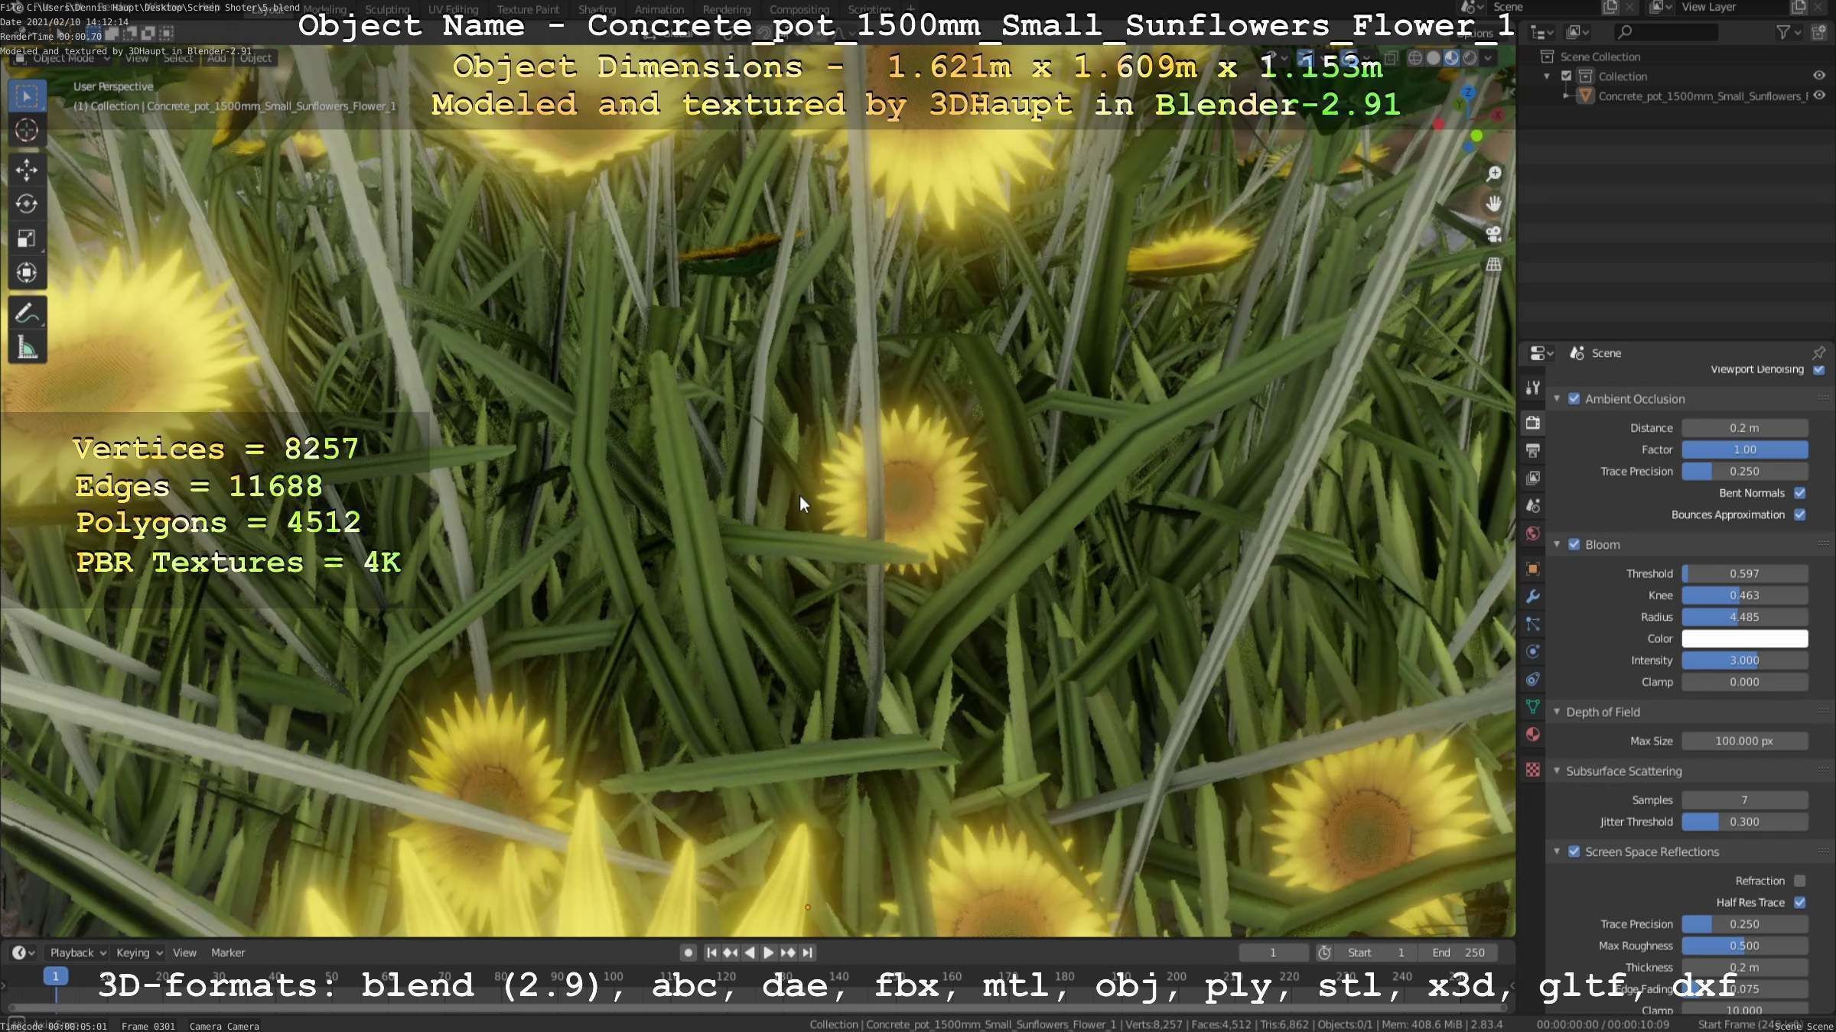The width and height of the screenshot is (1836, 1032).
Task: Hide Collection with its eye icon
Action: 1819,76
